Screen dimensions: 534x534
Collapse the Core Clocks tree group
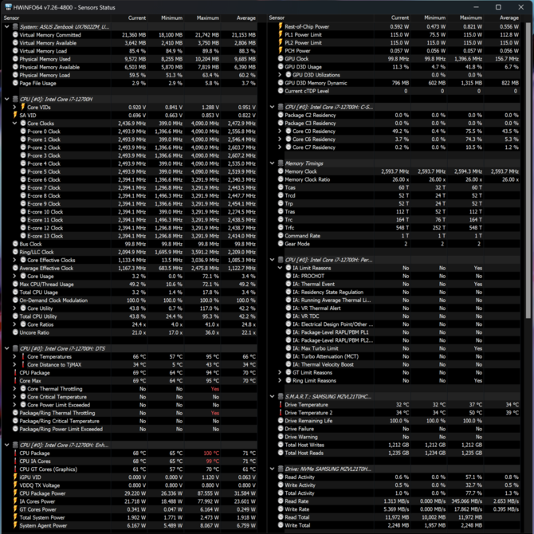point(14,124)
